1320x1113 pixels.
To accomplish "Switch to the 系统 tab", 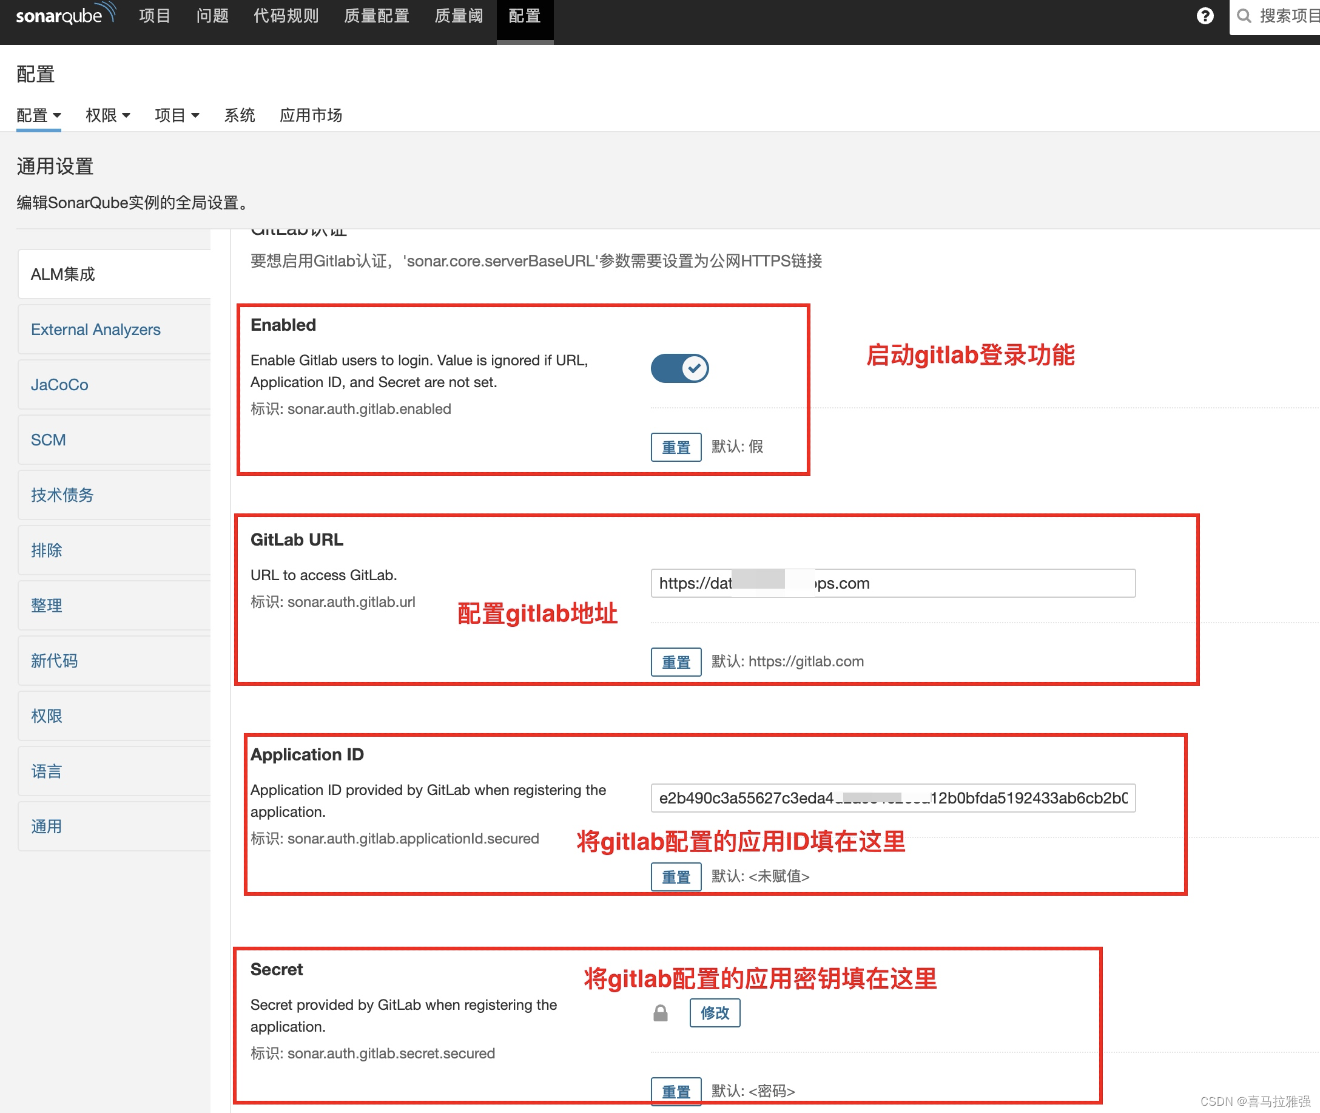I will point(240,115).
